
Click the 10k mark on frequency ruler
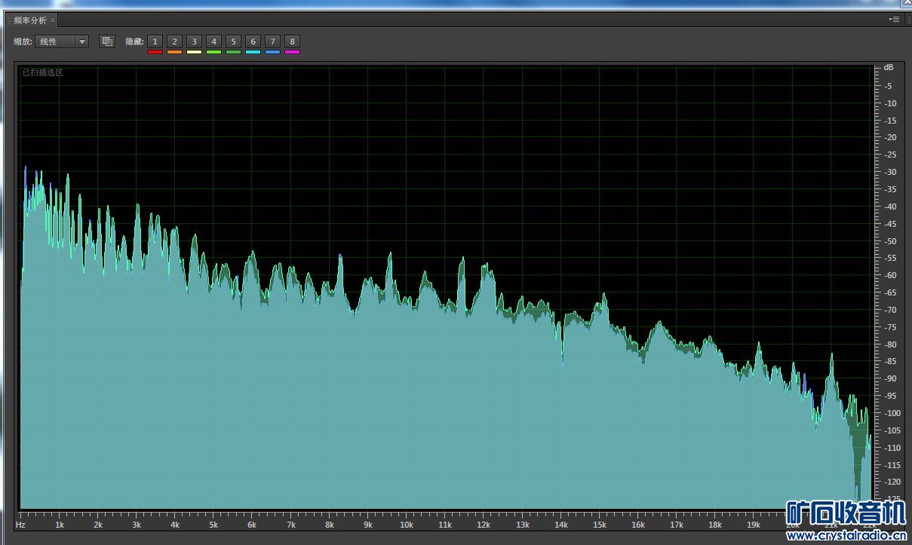(x=407, y=525)
